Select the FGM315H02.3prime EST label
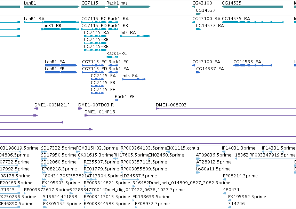The width and height of the screenshot is (296, 209). click(97, 148)
